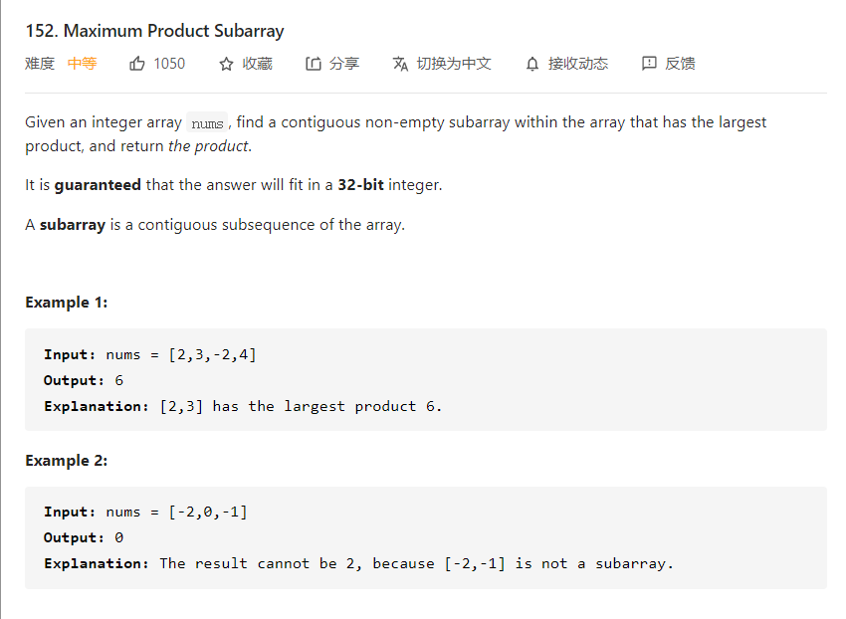Click Example 1 input line [2,3,-2,4]
846x619 pixels.
click(212, 355)
